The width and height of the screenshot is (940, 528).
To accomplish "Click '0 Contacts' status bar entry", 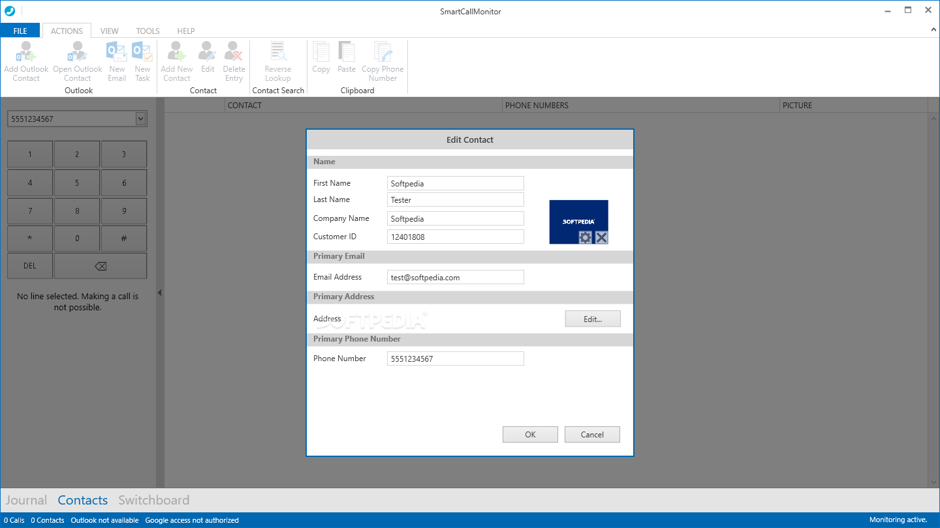I will [x=48, y=520].
